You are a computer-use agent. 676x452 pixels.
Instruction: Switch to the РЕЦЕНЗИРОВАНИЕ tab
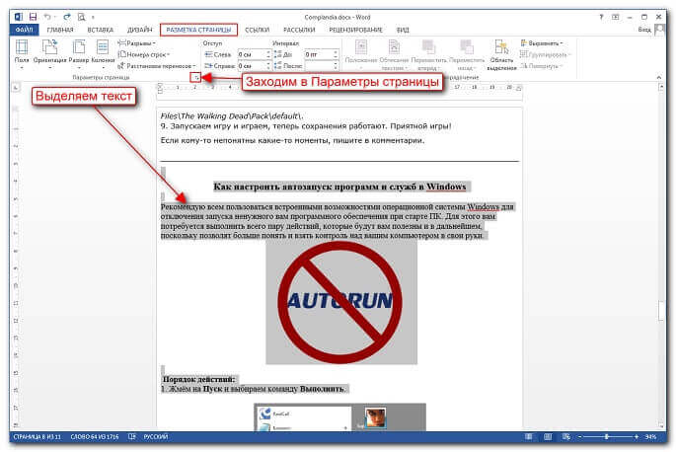click(355, 30)
